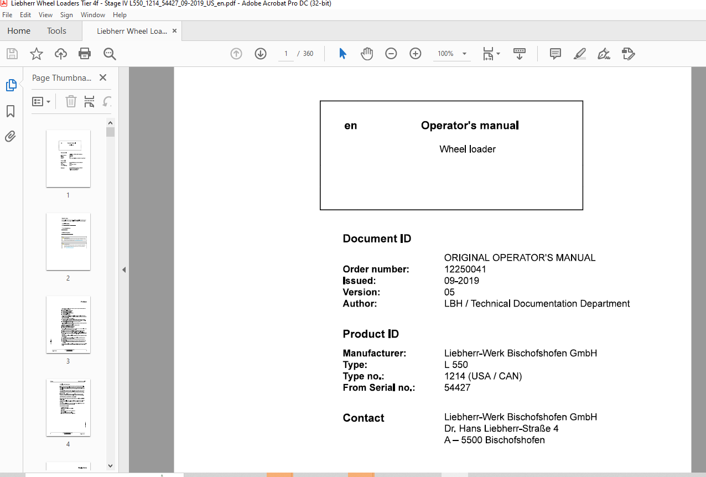
Task: Select the Liebherr Wheel Loa... document tab
Action: pyautogui.click(x=132, y=31)
